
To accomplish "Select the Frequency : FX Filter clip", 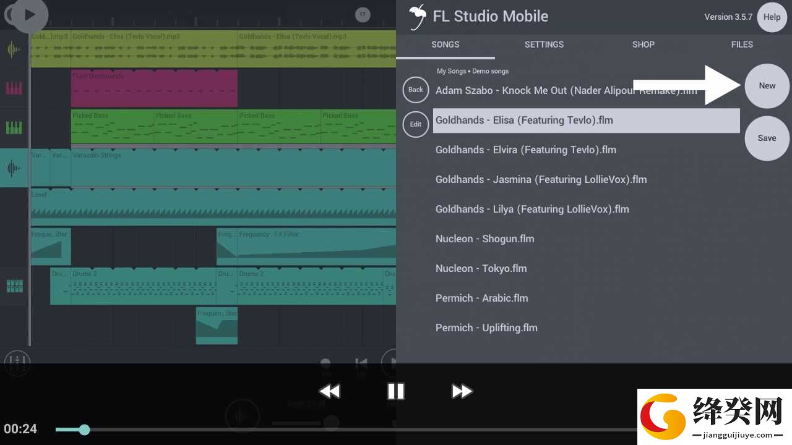I will click(317, 247).
